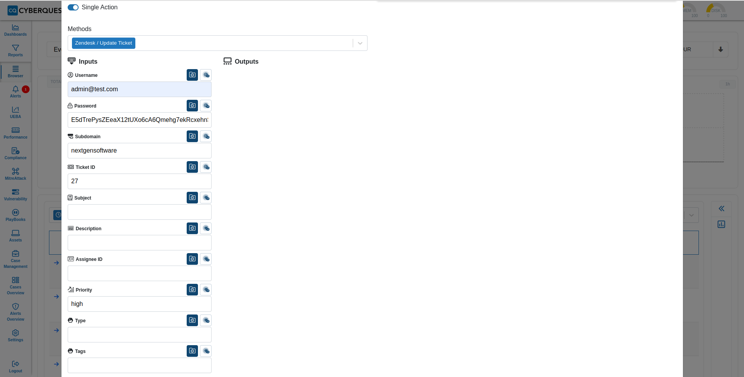The height and width of the screenshot is (377, 744).
Task: Click Logout in the sidebar
Action: click(16, 367)
